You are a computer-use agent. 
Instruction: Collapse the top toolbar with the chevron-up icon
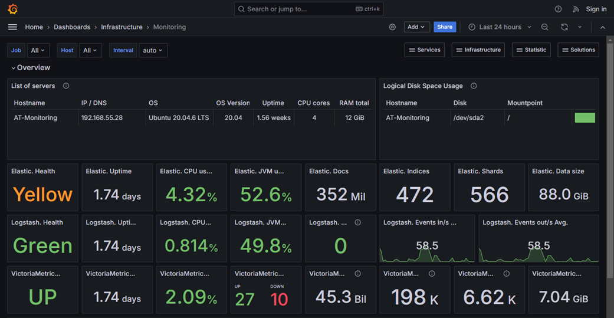coord(603,27)
